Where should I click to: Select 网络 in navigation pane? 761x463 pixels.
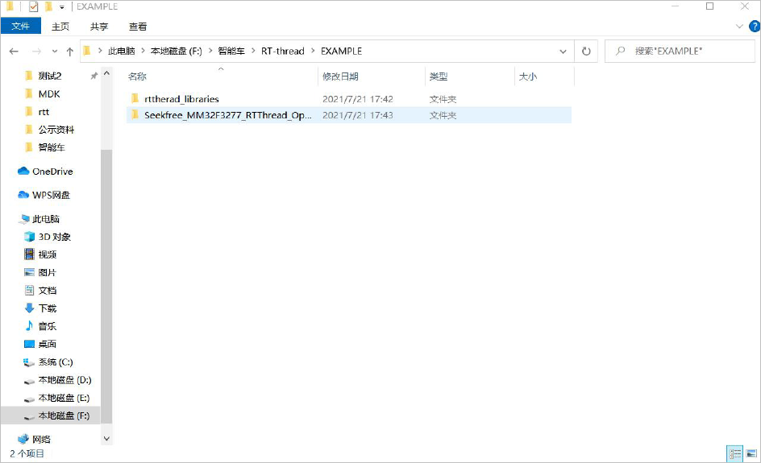(x=41, y=439)
